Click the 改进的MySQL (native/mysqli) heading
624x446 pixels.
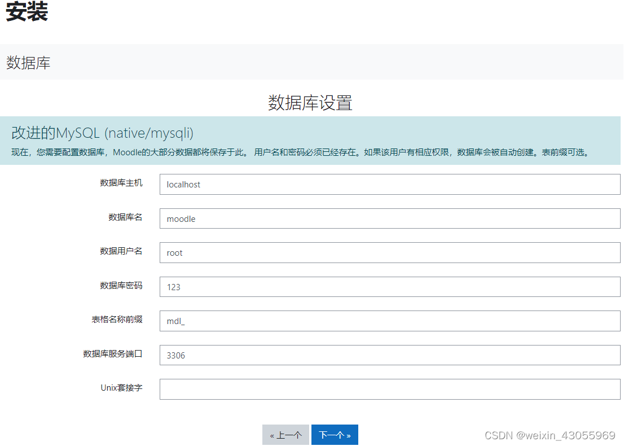coord(102,133)
